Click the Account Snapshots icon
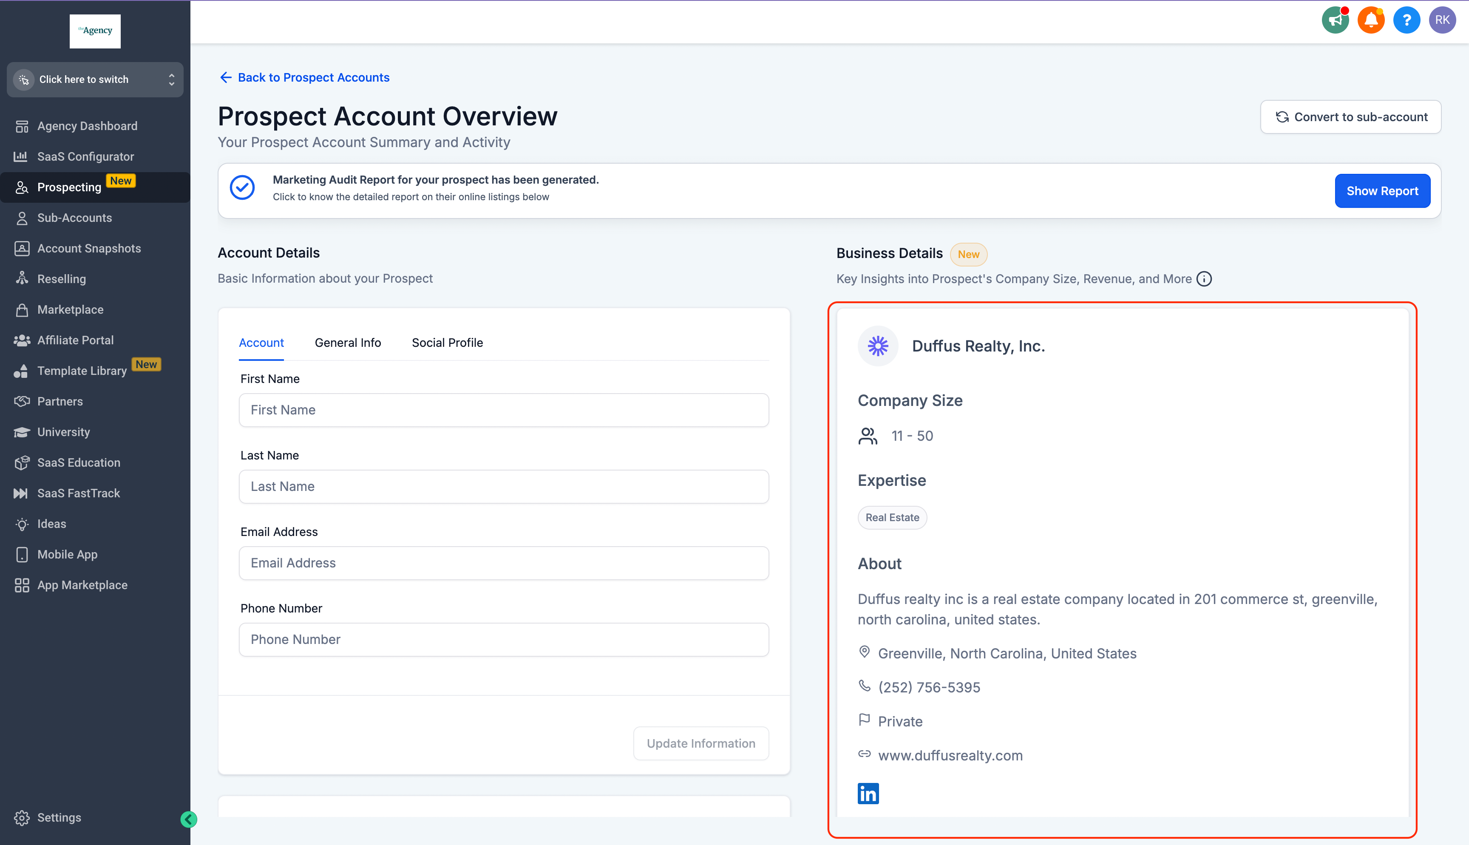 (x=22, y=248)
